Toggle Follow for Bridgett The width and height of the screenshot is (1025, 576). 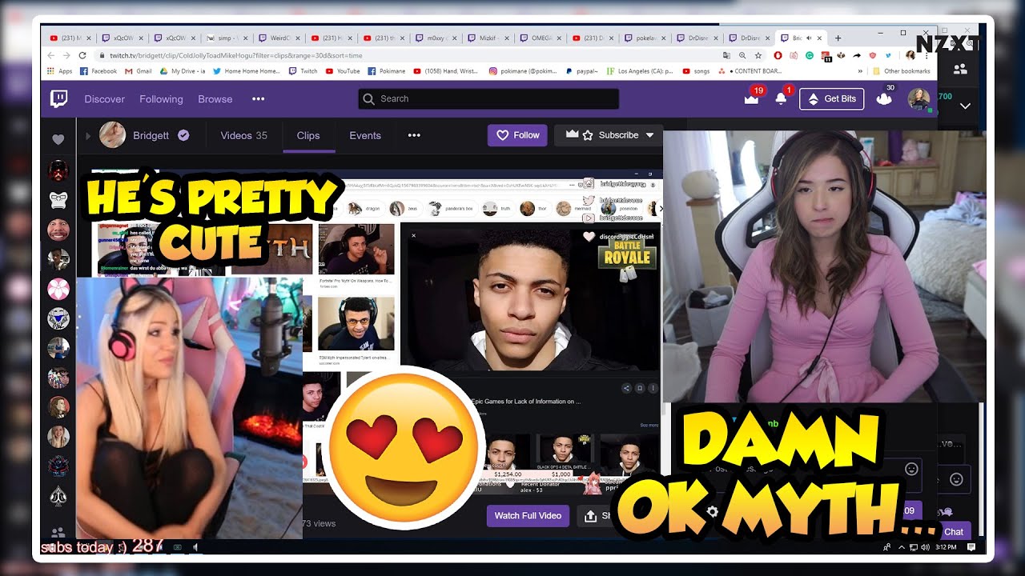(x=517, y=135)
